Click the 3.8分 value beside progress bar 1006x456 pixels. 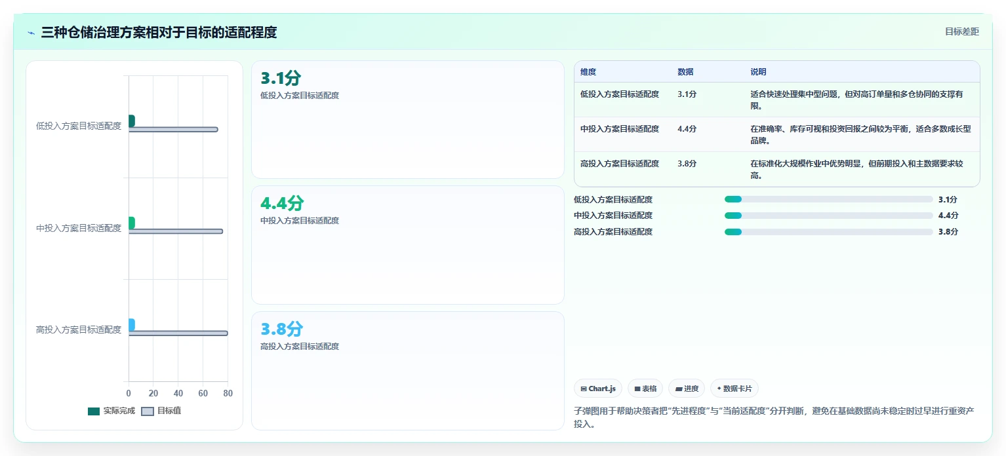click(x=948, y=232)
